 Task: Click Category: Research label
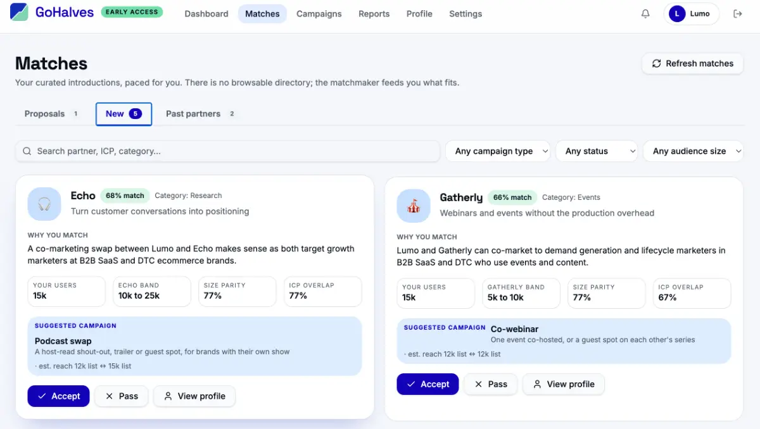point(188,196)
